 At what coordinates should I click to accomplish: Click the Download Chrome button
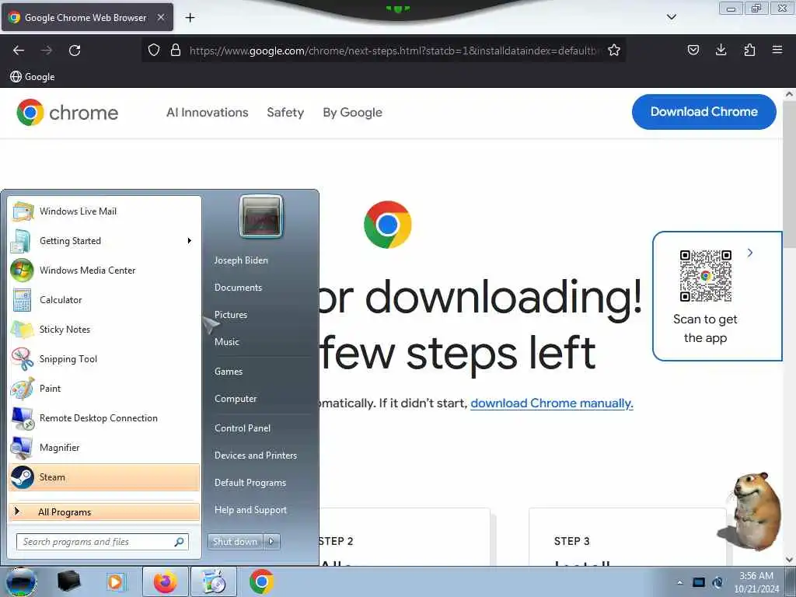pyautogui.click(x=703, y=112)
